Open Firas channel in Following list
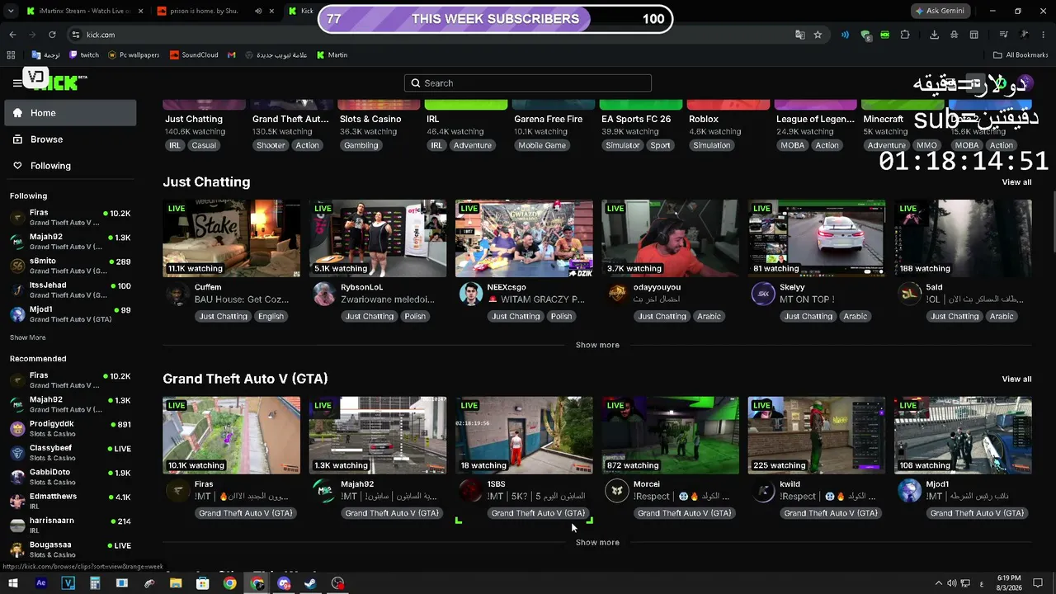The width and height of the screenshot is (1056, 594). point(69,218)
